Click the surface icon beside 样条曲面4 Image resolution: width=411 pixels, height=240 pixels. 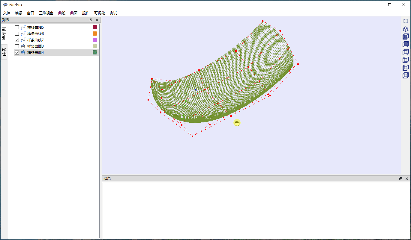click(x=23, y=52)
